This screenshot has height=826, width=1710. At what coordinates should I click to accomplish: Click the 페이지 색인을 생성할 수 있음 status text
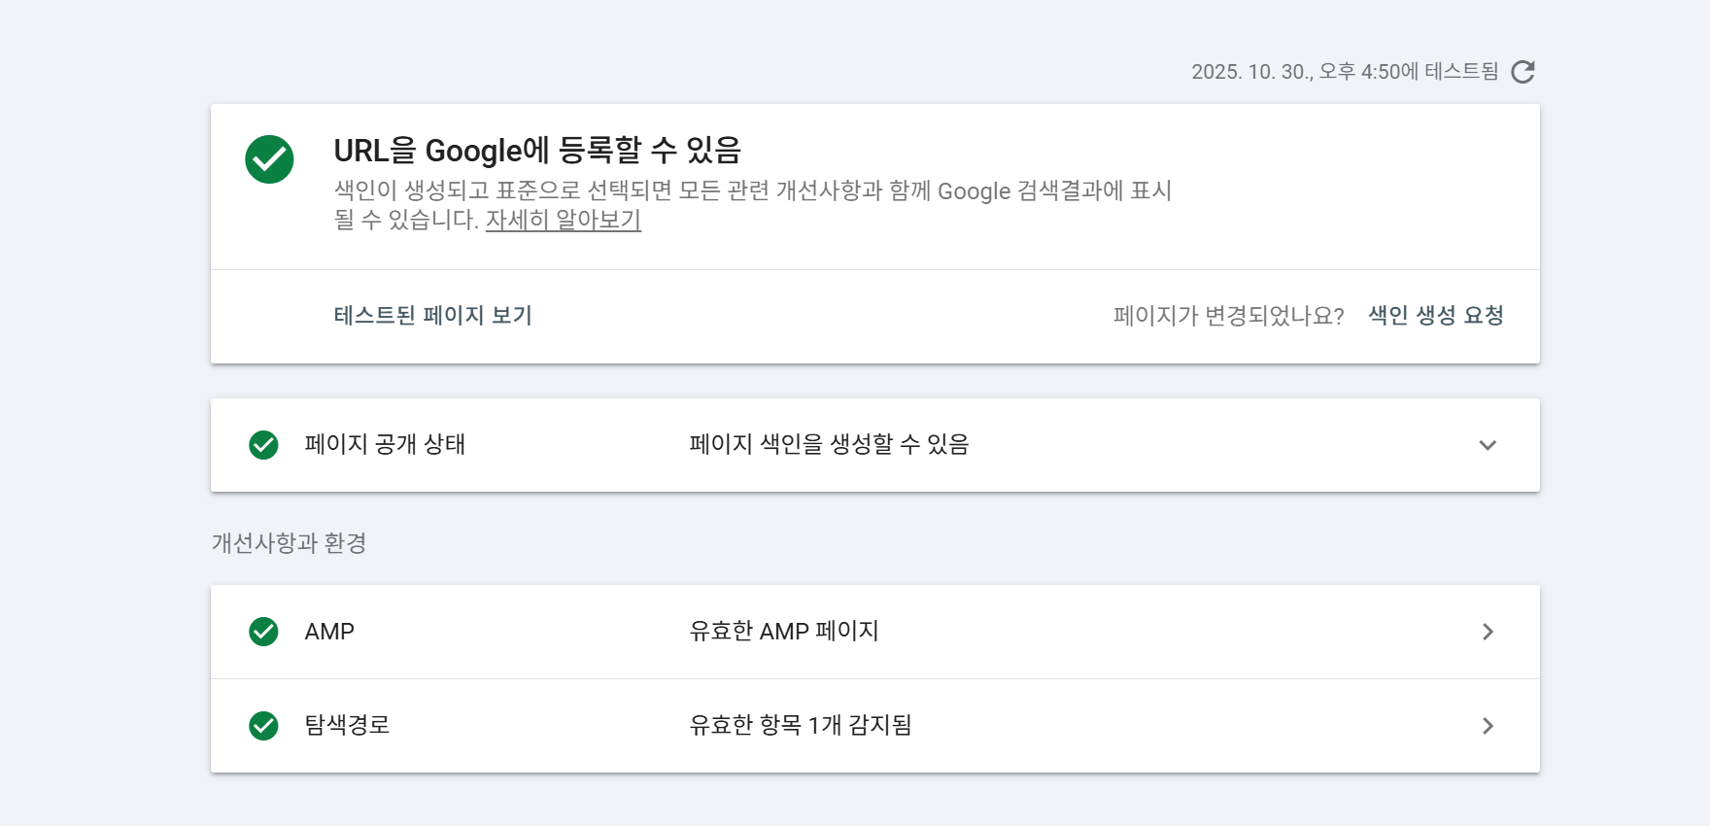pyautogui.click(x=829, y=444)
